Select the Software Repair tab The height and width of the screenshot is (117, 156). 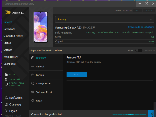pyautogui.click(x=46, y=92)
